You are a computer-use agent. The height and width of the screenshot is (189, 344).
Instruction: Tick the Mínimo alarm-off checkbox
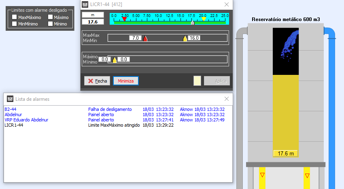click(51, 23)
